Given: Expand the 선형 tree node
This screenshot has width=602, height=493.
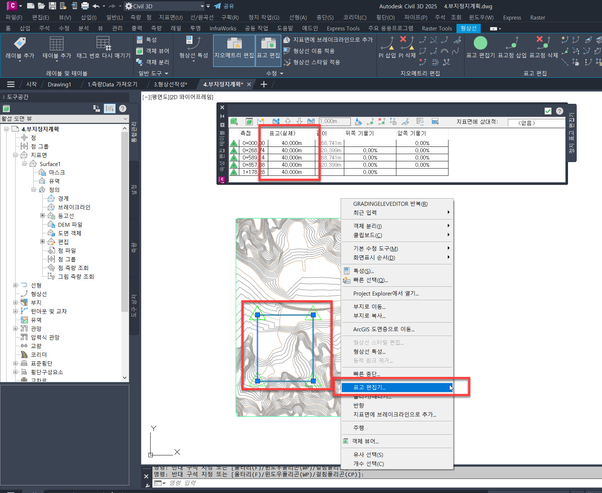Looking at the screenshot, I should [16, 285].
